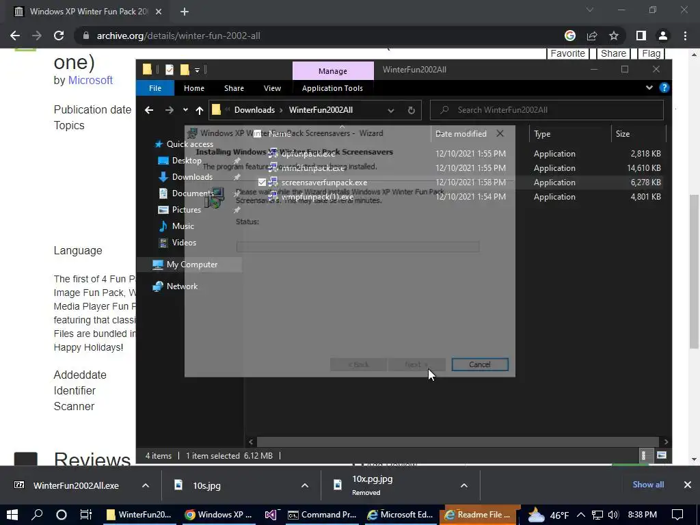
Task: Click the archive.org Share button
Action: click(x=613, y=53)
